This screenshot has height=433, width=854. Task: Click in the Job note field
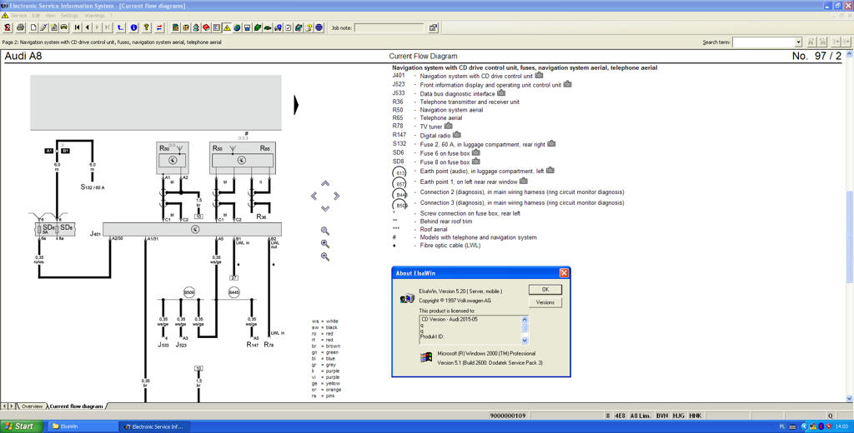click(x=389, y=27)
